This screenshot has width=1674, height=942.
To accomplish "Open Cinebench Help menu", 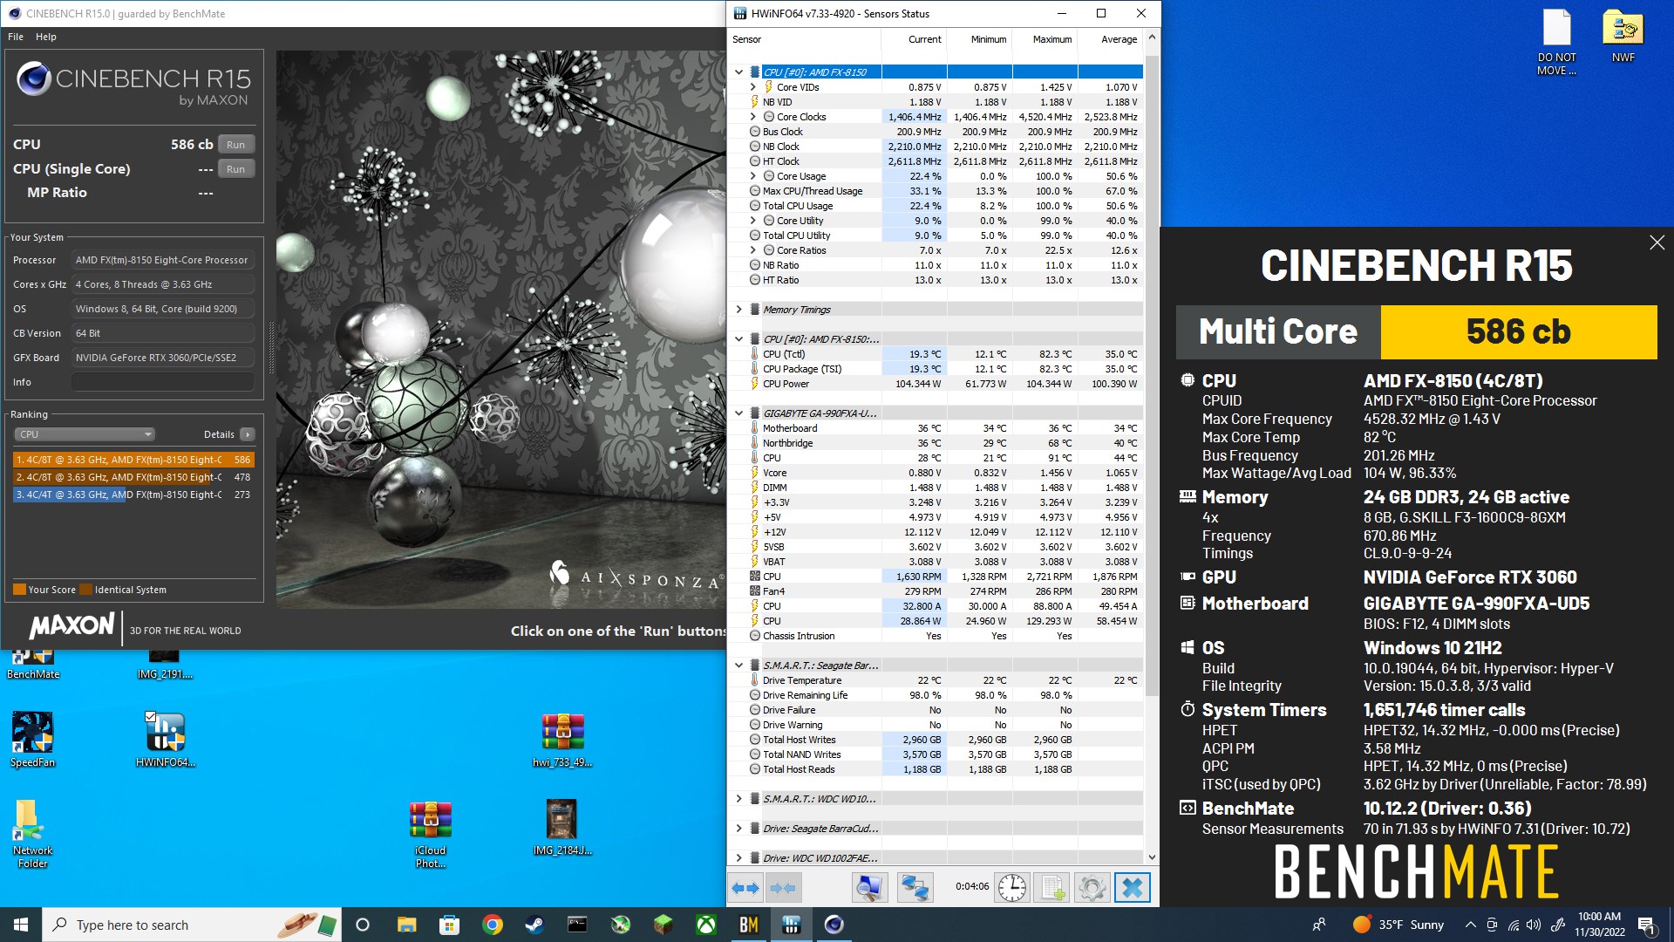I will pos(46,37).
